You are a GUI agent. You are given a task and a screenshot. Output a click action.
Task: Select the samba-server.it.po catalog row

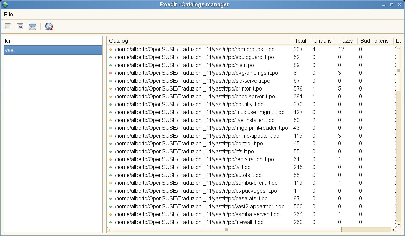[197, 214]
